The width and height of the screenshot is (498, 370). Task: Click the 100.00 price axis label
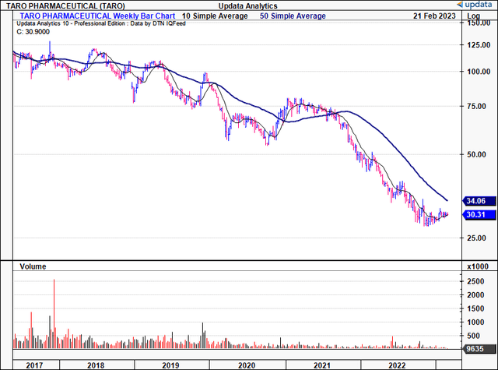(x=479, y=72)
